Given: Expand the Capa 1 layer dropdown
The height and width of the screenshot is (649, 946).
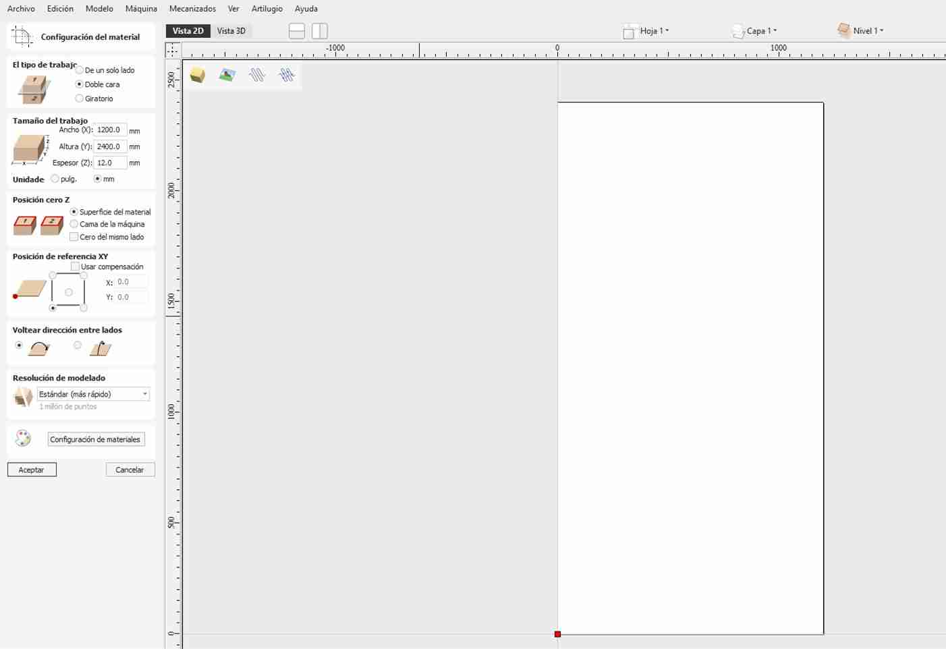Looking at the screenshot, I should 762,31.
